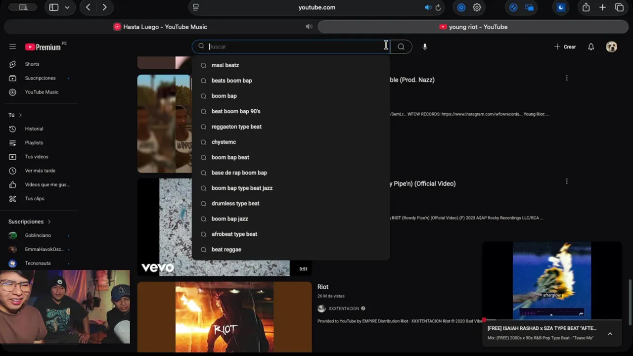Expand the miniplayer with the chevron
The image size is (633, 356).
[610, 334]
